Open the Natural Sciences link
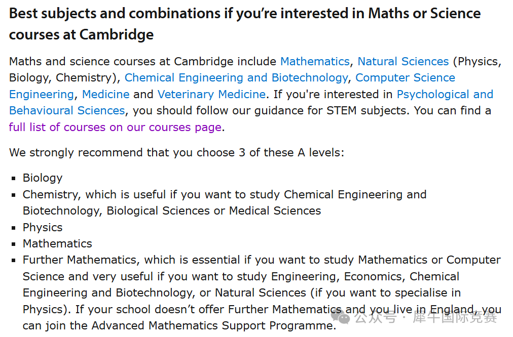Screen dimensions: 513x337 [403, 61]
